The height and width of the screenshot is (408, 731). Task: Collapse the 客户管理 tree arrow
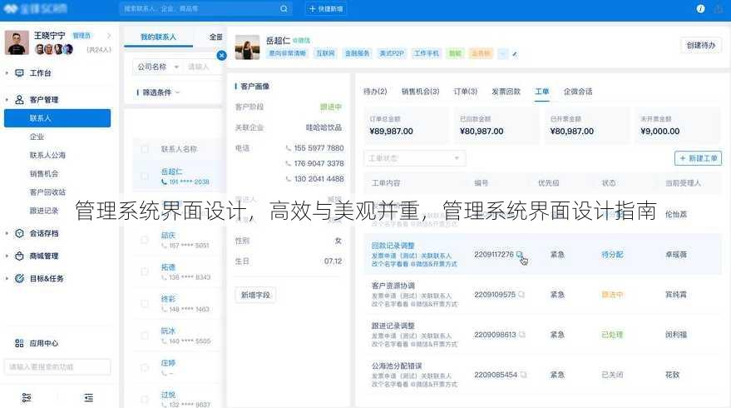[7, 99]
